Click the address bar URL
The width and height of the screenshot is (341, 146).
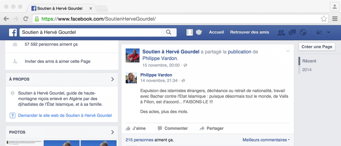[99, 19]
